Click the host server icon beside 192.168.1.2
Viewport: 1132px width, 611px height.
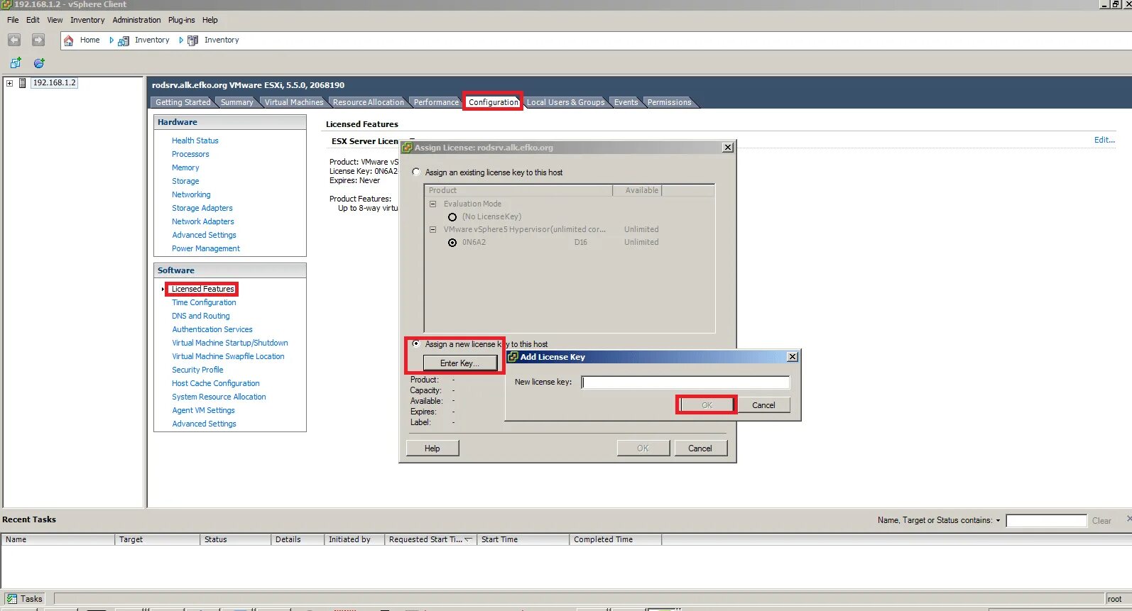click(23, 83)
